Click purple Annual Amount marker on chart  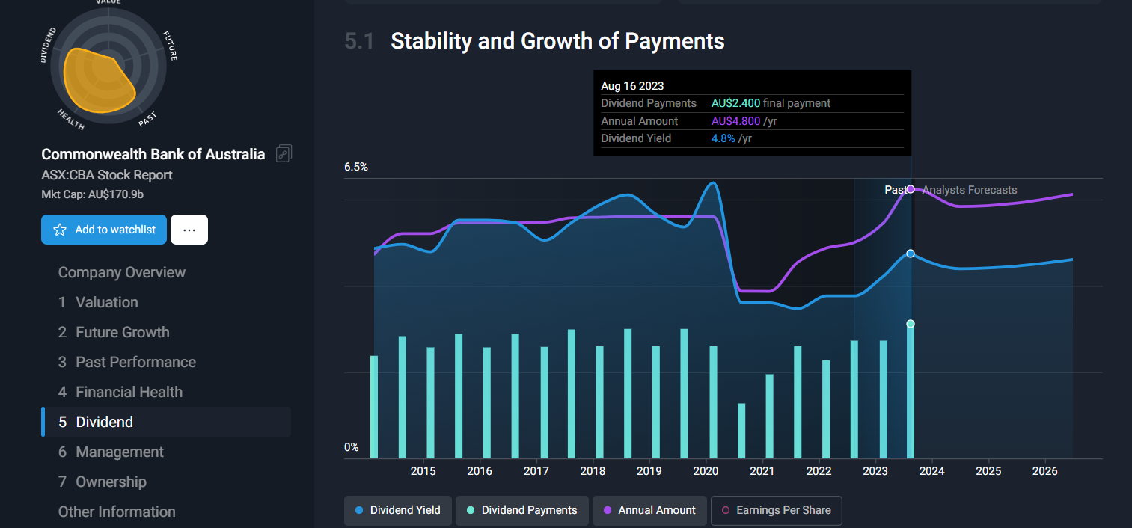[x=911, y=189]
